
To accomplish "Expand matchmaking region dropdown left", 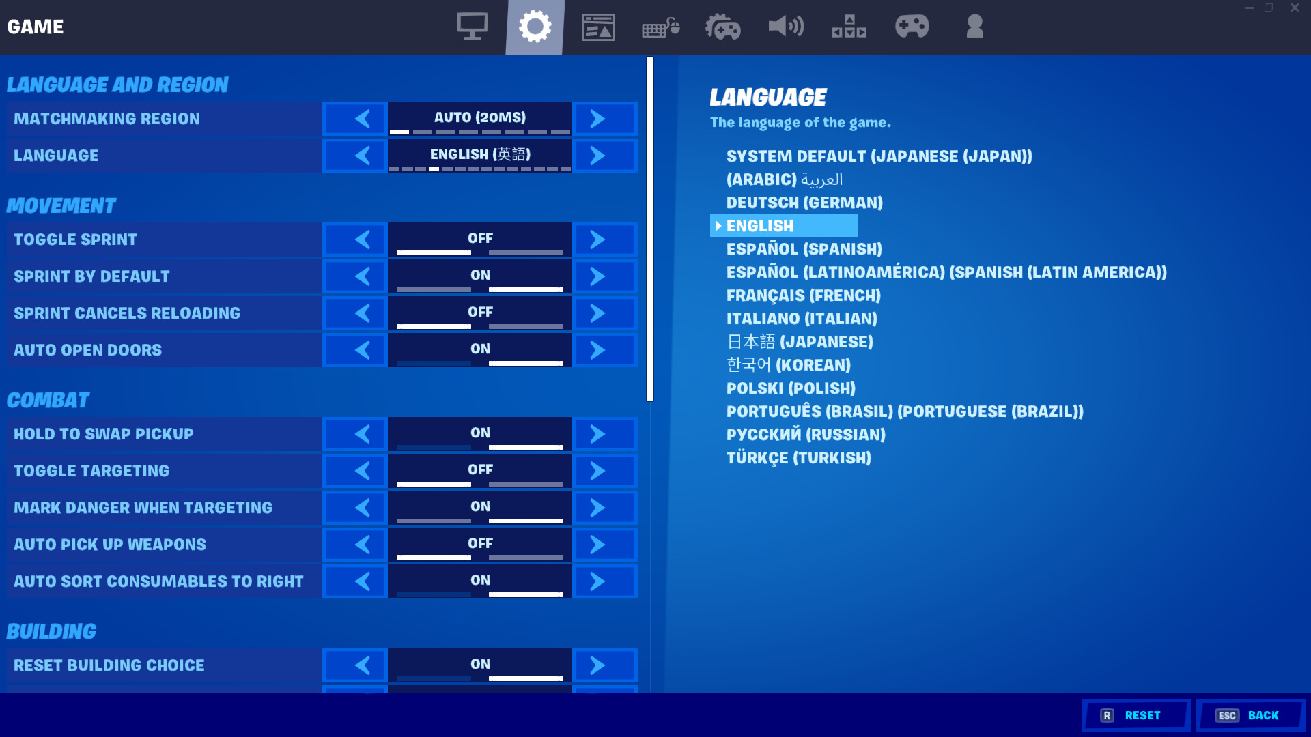I will coord(364,118).
